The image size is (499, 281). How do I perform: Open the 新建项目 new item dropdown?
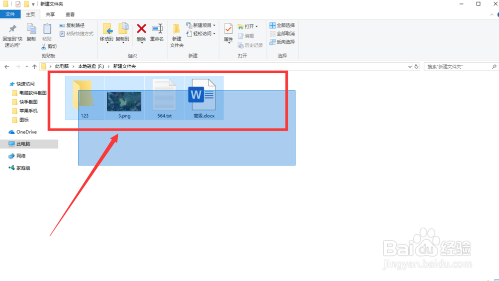(x=201, y=25)
